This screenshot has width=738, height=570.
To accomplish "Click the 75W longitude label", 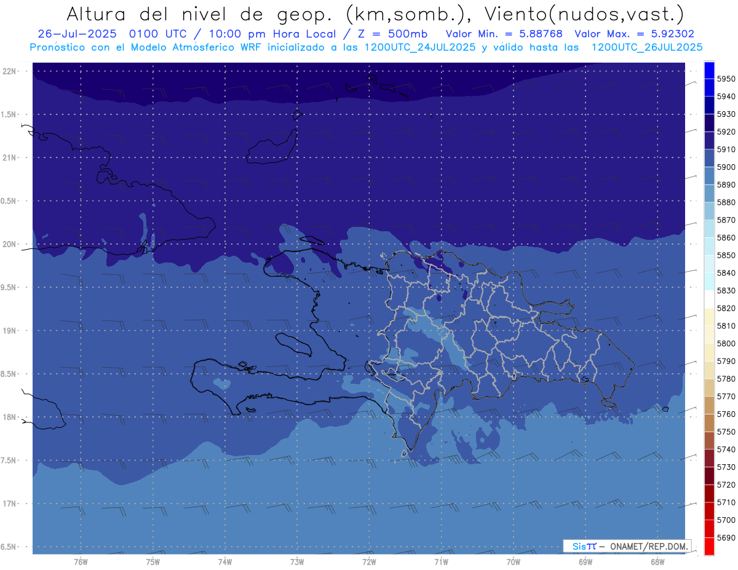I will (153, 561).
